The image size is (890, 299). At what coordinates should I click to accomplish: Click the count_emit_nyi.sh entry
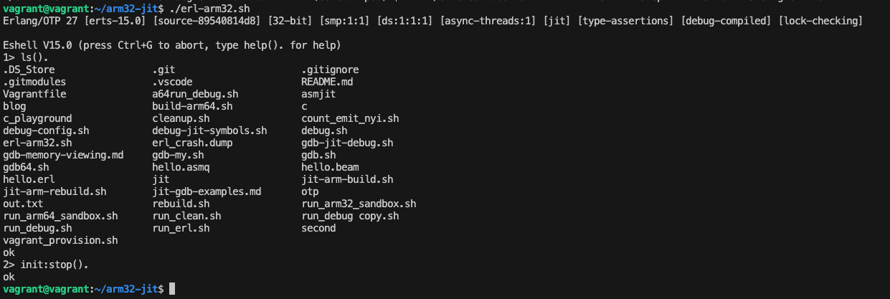pos(350,118)
